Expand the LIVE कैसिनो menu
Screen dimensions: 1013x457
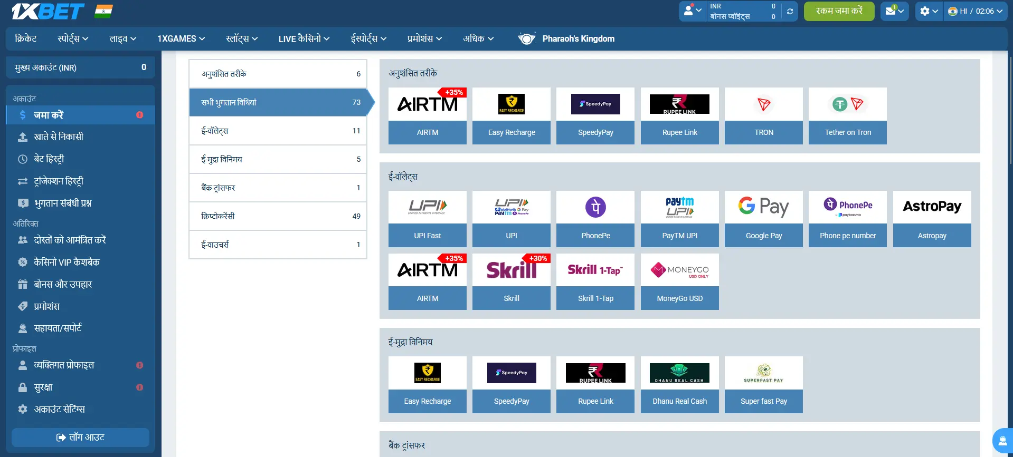click(304, 38)
